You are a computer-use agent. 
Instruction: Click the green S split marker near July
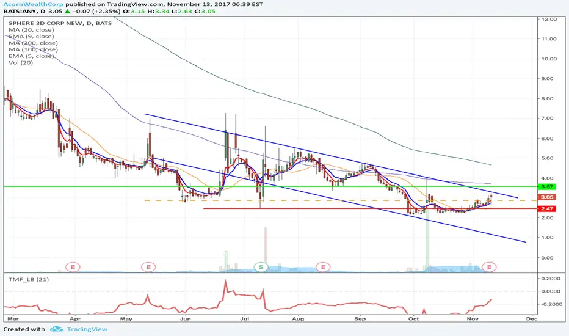[261, 267]
